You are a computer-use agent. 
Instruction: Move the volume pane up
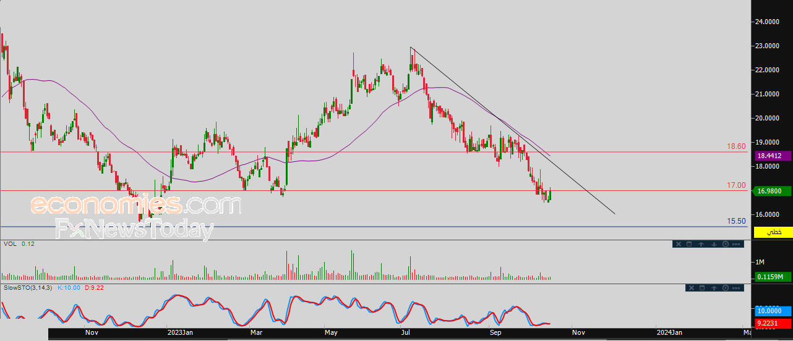click(x=701, y=244)
